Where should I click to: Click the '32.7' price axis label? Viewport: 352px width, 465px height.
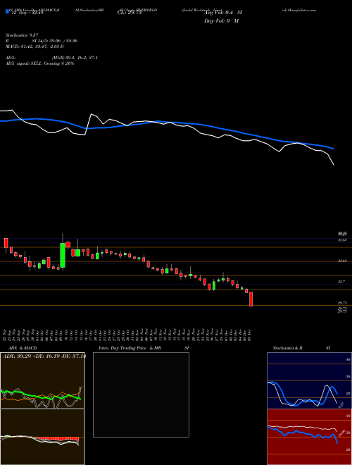341,282
